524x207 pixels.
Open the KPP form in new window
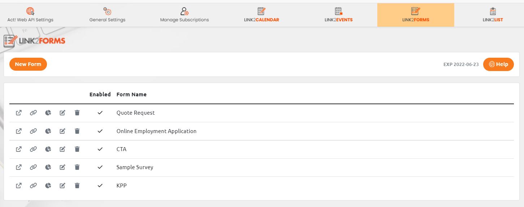(x=19, y=186)
